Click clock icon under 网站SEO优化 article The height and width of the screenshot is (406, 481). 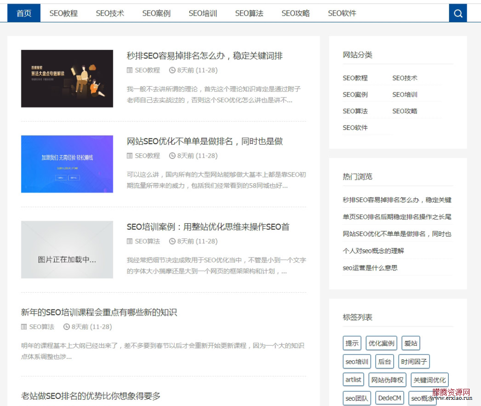pyautogui.click(x=172, y=156)
